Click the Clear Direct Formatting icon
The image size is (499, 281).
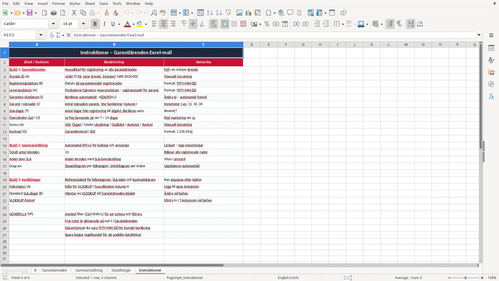click(116, 12)
